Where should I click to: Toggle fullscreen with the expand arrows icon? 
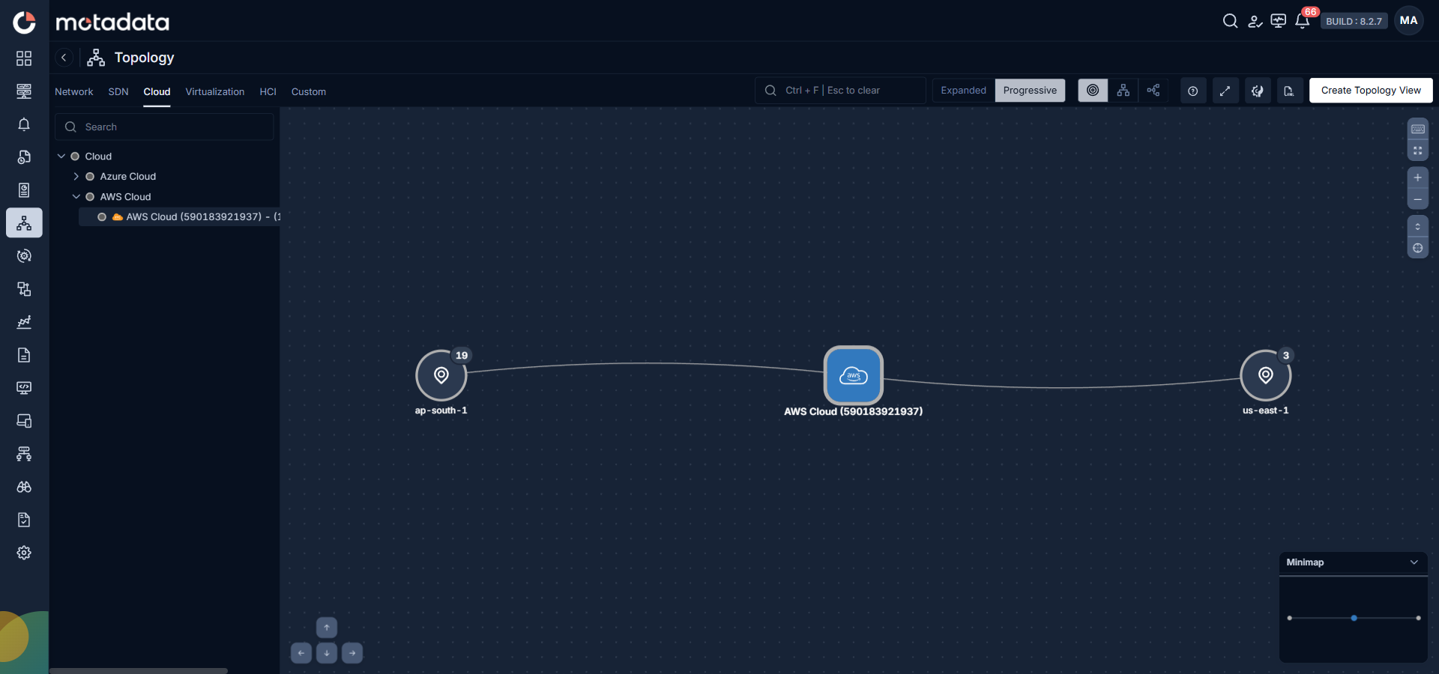(x=1225, y=91)
